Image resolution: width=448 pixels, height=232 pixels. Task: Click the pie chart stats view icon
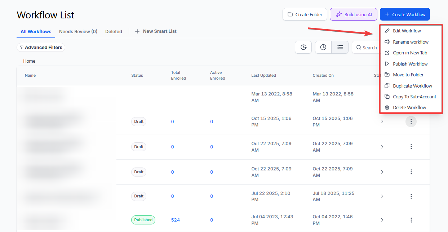pyautogui.click(x=303, y=47)
